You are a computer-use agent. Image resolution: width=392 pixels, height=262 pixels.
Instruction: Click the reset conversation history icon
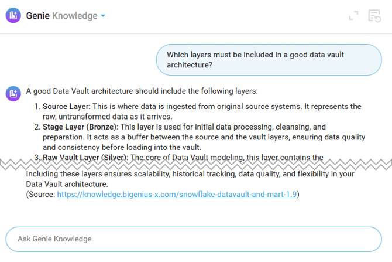[374, 16]
